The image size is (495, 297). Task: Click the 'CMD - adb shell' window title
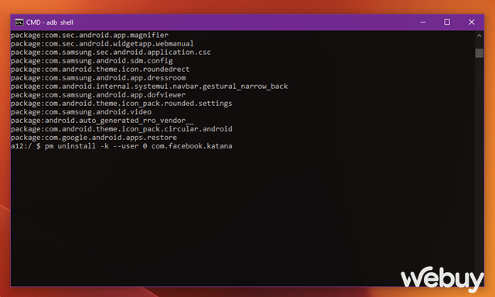pyautogui.click(x=49, y=22)
